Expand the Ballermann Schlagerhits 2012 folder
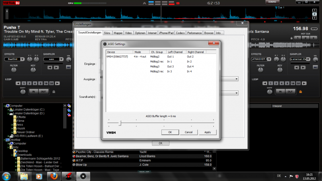The width and height of the screenshot is (322, 181). point(16,158)
